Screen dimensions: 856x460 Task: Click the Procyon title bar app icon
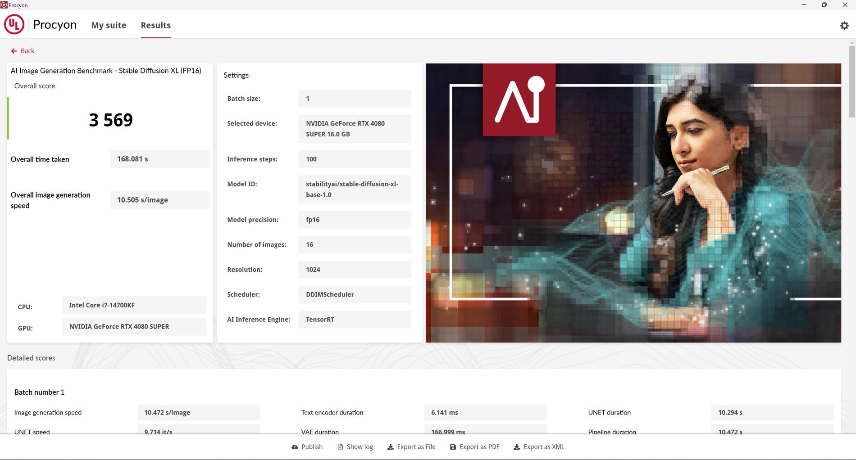tap(4, 5)
